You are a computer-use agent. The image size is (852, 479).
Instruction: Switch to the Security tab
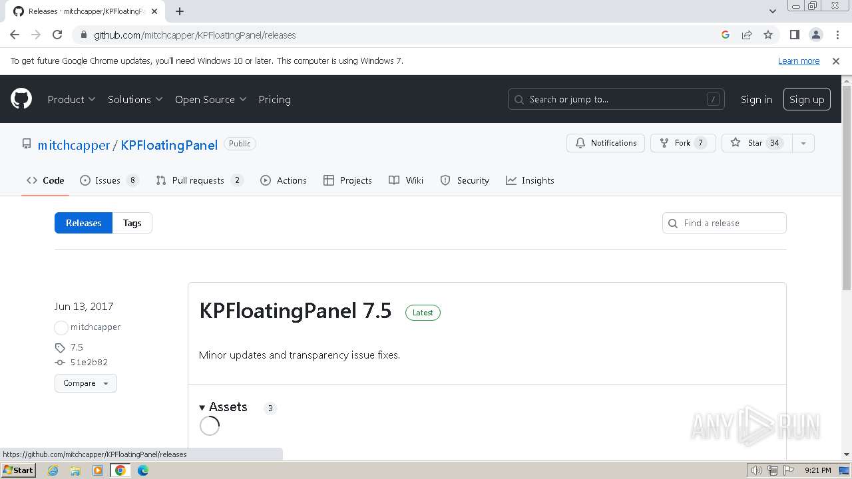pyautogui.click(x=465, y=180)
